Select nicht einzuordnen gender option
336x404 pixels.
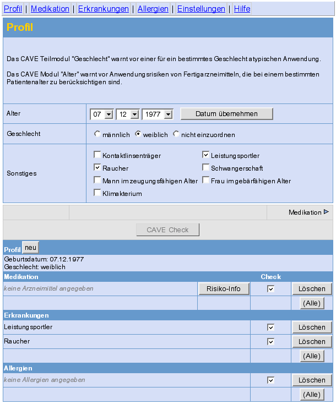[176, 134]
